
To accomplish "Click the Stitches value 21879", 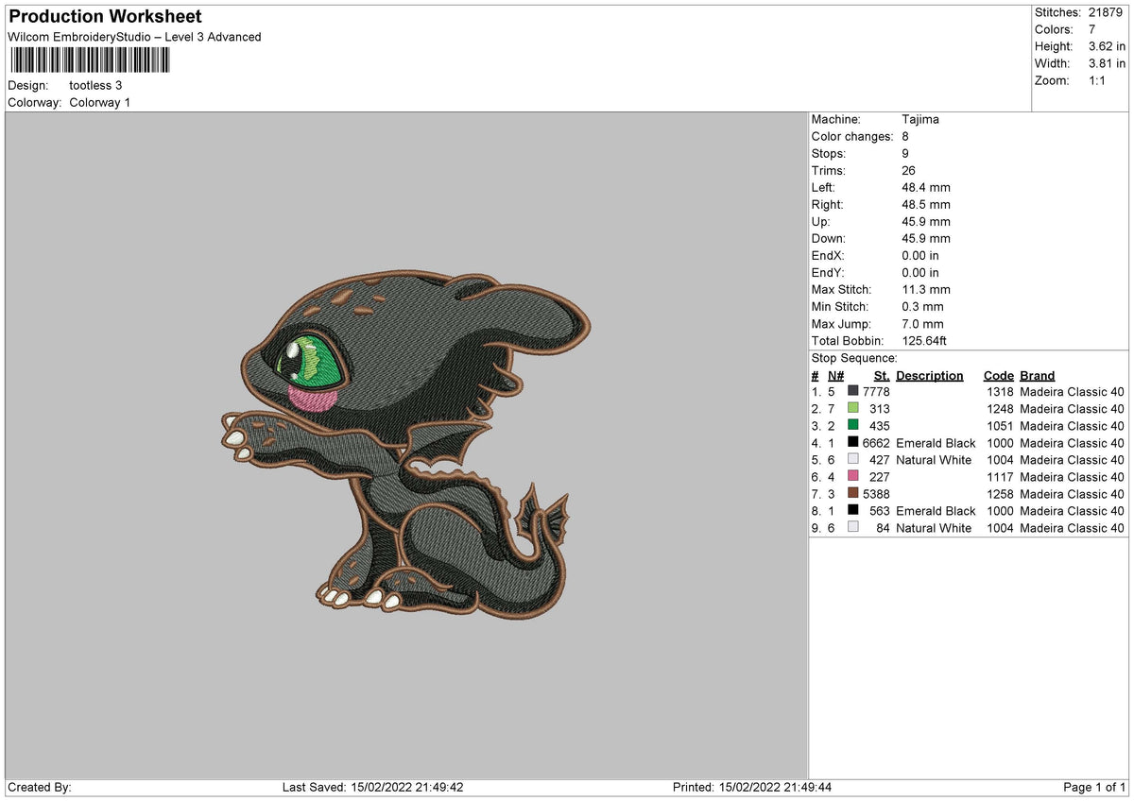I will click(x=1108, y=12).
